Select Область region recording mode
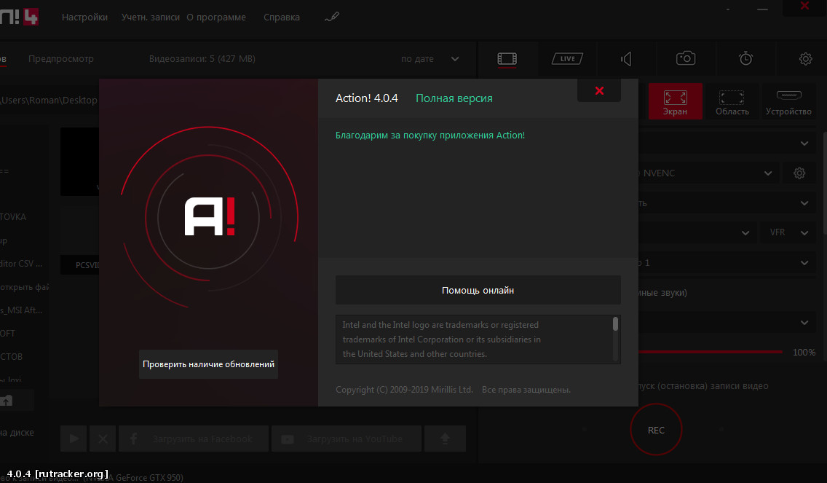Image resolution: width=827 pixels, height=483 pixels. 732,101
